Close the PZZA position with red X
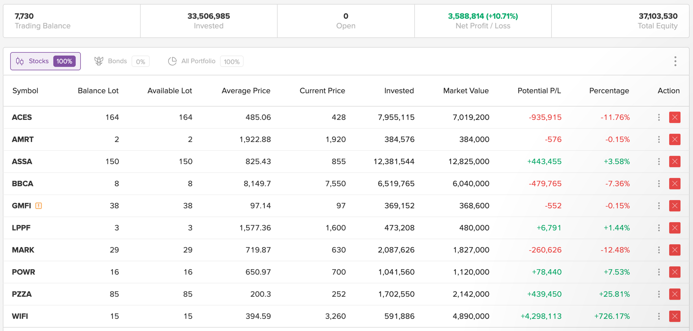Viewport: 693px width, 331px height. pos(675,294)
